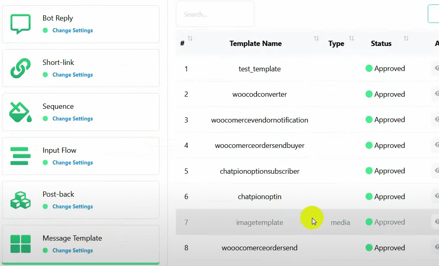Click the Sequence paint bucket icon
This screenshot has width=439, height=266.
pos(20,112)
